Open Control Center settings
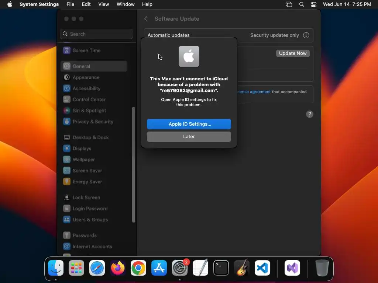The width and height of the screenshot is (378, 283). (94, 99)
